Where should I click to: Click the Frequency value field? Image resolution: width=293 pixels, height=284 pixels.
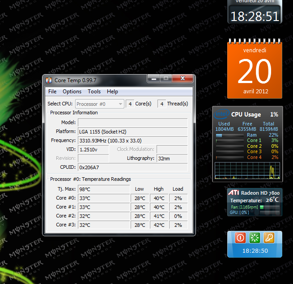click(x=132, y=141)
